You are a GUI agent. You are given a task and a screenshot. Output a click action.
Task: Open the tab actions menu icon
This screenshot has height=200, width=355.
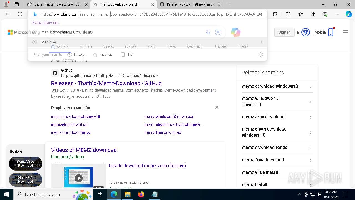[17, 4]
